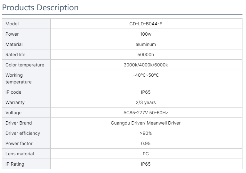Select the 0.95 power factor value

[146, 144]
